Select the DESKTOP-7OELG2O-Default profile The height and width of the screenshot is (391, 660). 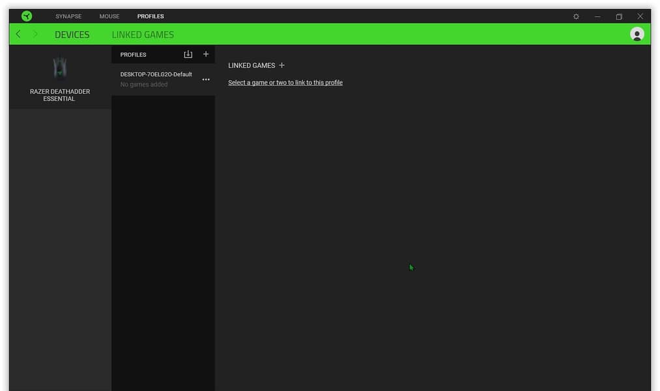coord(163,79)
